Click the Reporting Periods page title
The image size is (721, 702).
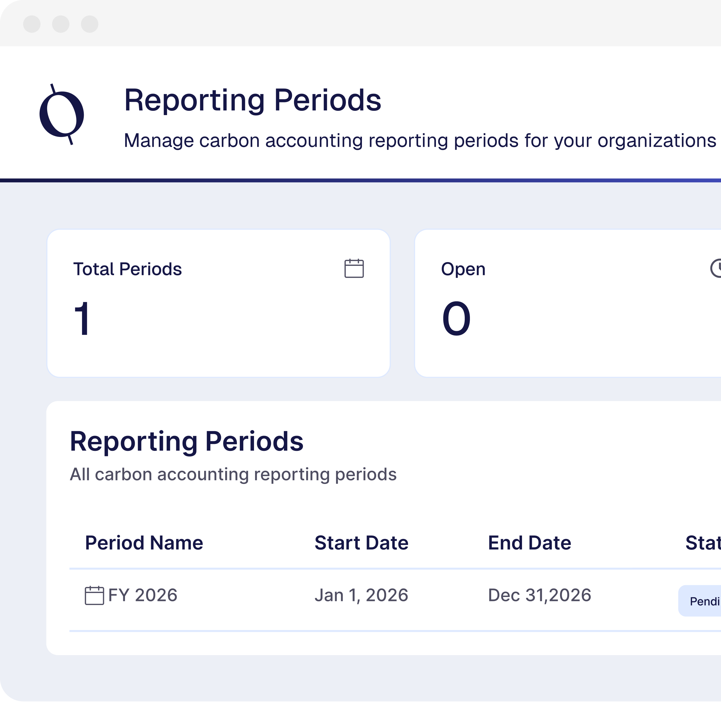click(253, 100)
